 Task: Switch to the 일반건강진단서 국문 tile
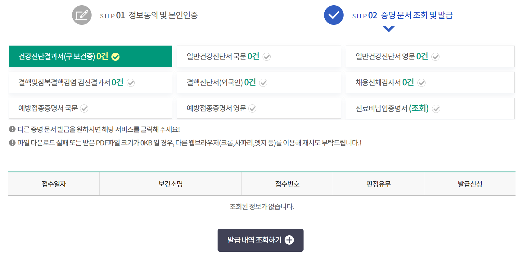pyautogui.click(x=259, y=56)
